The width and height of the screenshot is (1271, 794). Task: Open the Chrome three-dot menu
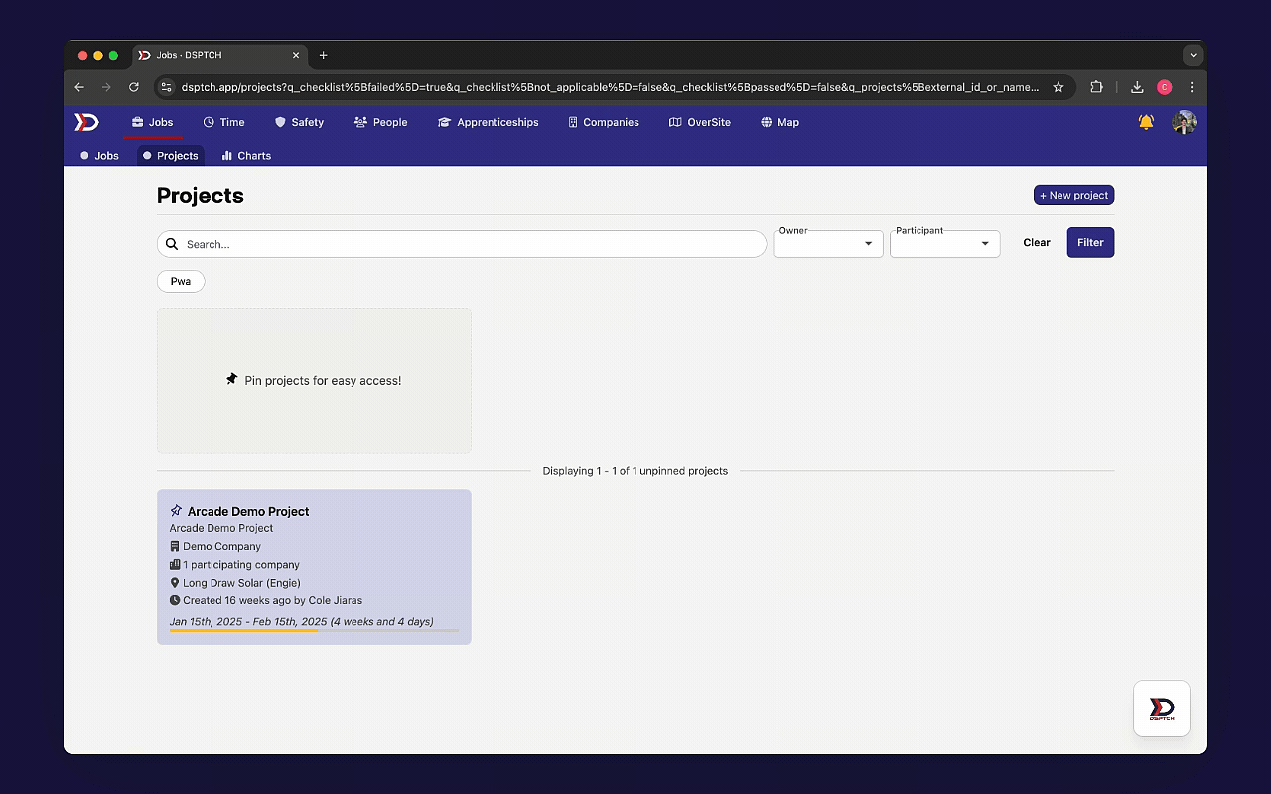pos(1192,87)
